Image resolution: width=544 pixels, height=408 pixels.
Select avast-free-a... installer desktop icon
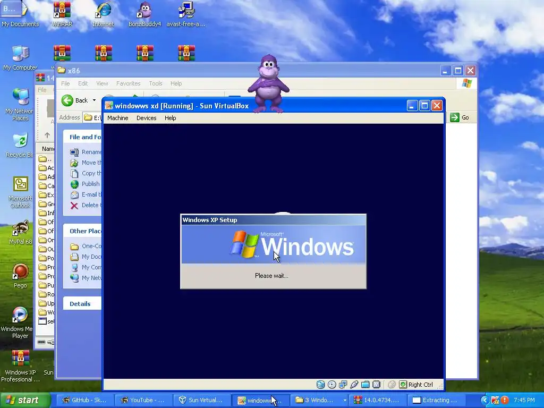pyautogui.click(x=186, y=14)
